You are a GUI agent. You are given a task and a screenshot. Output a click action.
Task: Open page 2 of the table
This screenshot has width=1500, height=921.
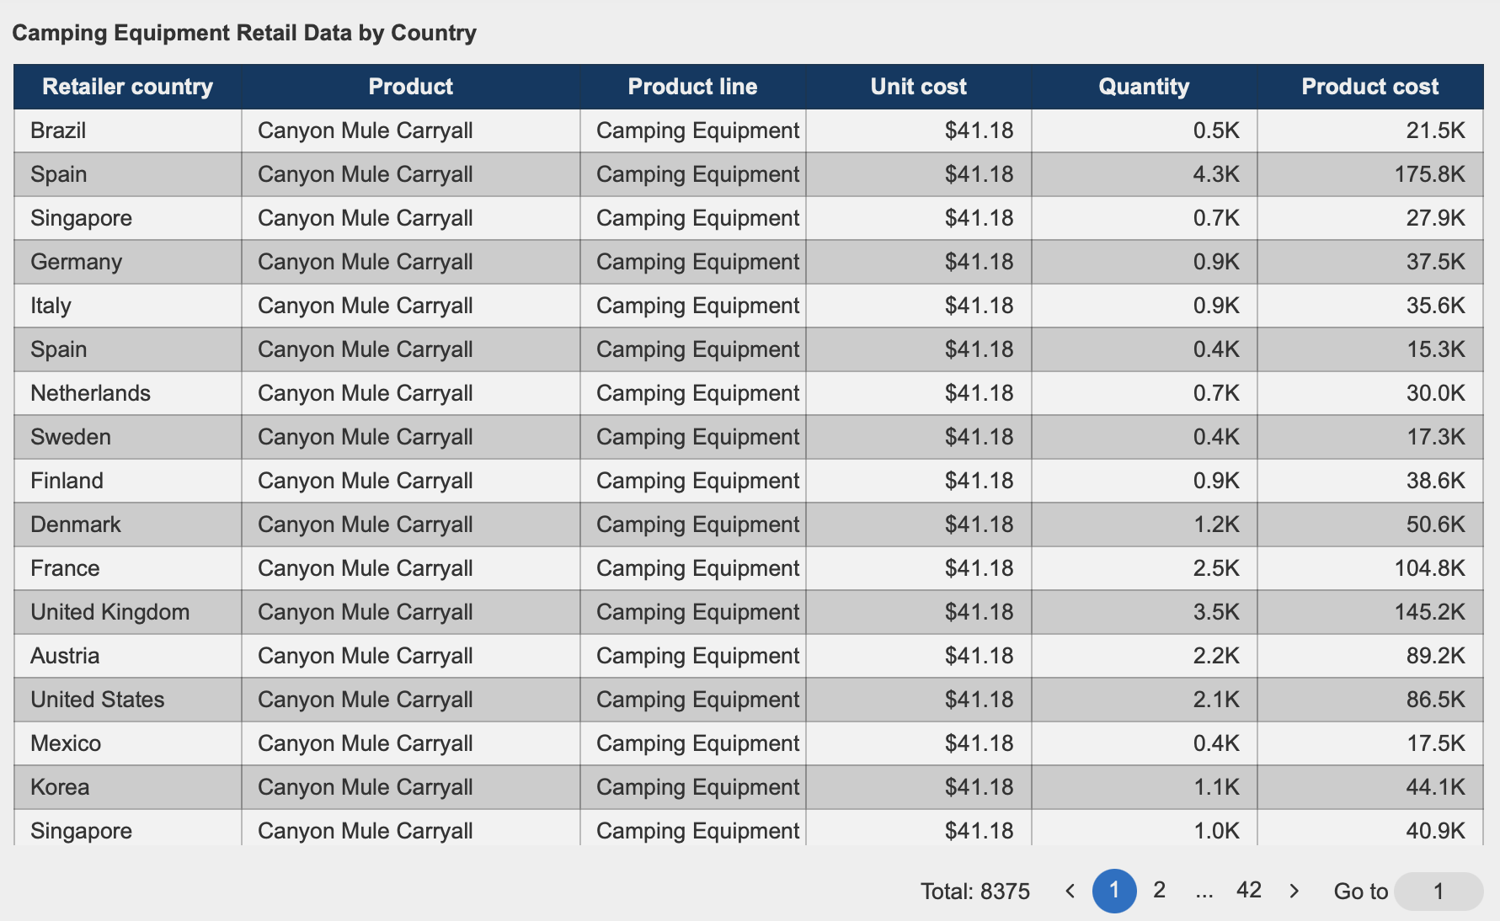click(1159, 890)
